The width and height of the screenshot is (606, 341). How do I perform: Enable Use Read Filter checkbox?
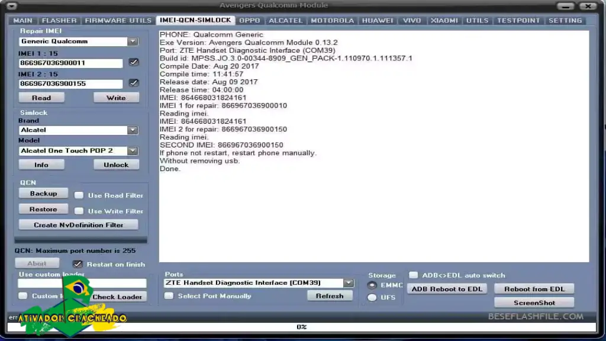click(x=79, y=195)
